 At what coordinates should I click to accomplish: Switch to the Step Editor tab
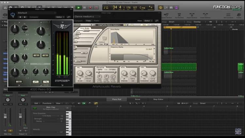[x=158, y=99]
